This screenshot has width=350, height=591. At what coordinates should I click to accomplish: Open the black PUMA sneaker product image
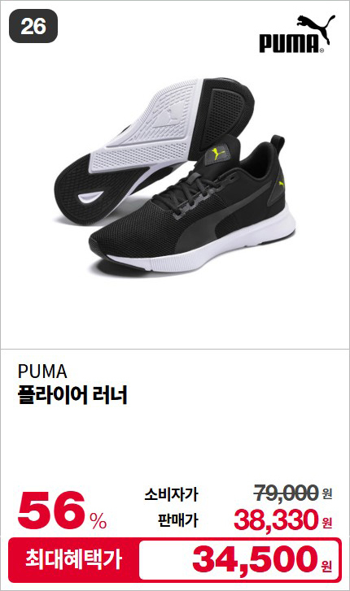(173, 177)
